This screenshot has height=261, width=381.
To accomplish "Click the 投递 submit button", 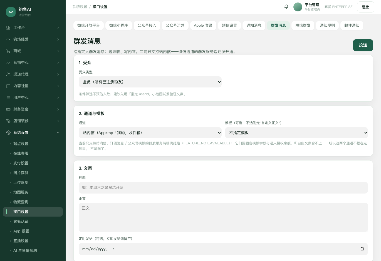I will click(363, 45).
